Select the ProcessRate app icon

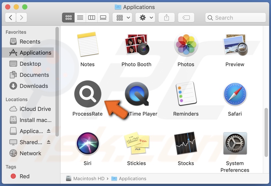click(x=87, y=94)
